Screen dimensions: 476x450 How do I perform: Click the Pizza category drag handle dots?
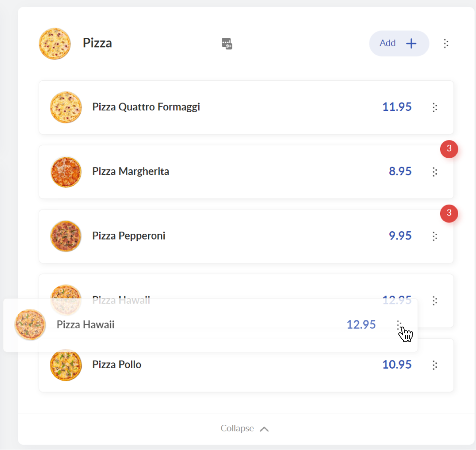pyautogui.click(x=445, y=44)
